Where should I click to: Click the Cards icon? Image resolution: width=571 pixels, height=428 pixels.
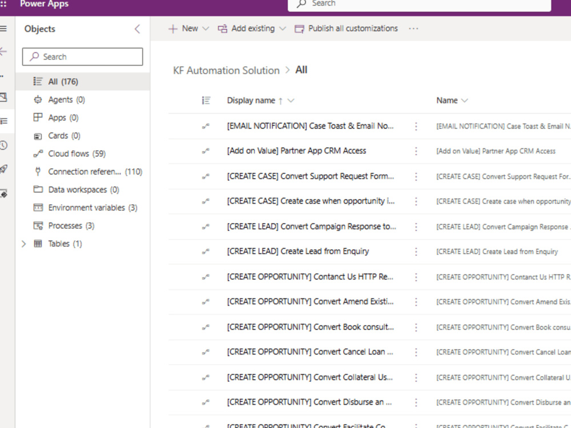click(x=38, y=136)
